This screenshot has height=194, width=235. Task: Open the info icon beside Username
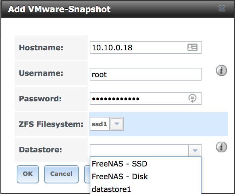[222, 70]
